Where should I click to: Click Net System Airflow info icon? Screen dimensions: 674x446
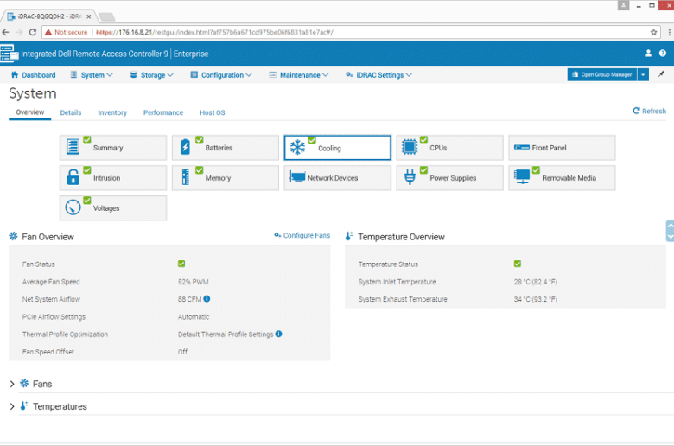tap(207, 299)
